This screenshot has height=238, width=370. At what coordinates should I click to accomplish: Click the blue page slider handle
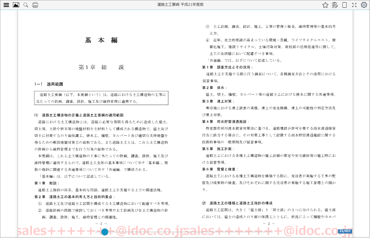point(105,232)
